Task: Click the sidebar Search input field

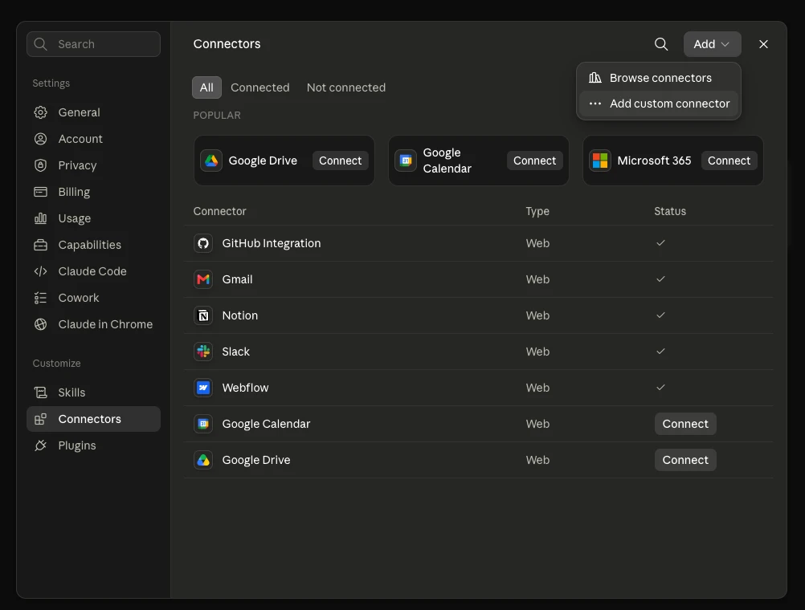Action: click(x=93, y=44)
